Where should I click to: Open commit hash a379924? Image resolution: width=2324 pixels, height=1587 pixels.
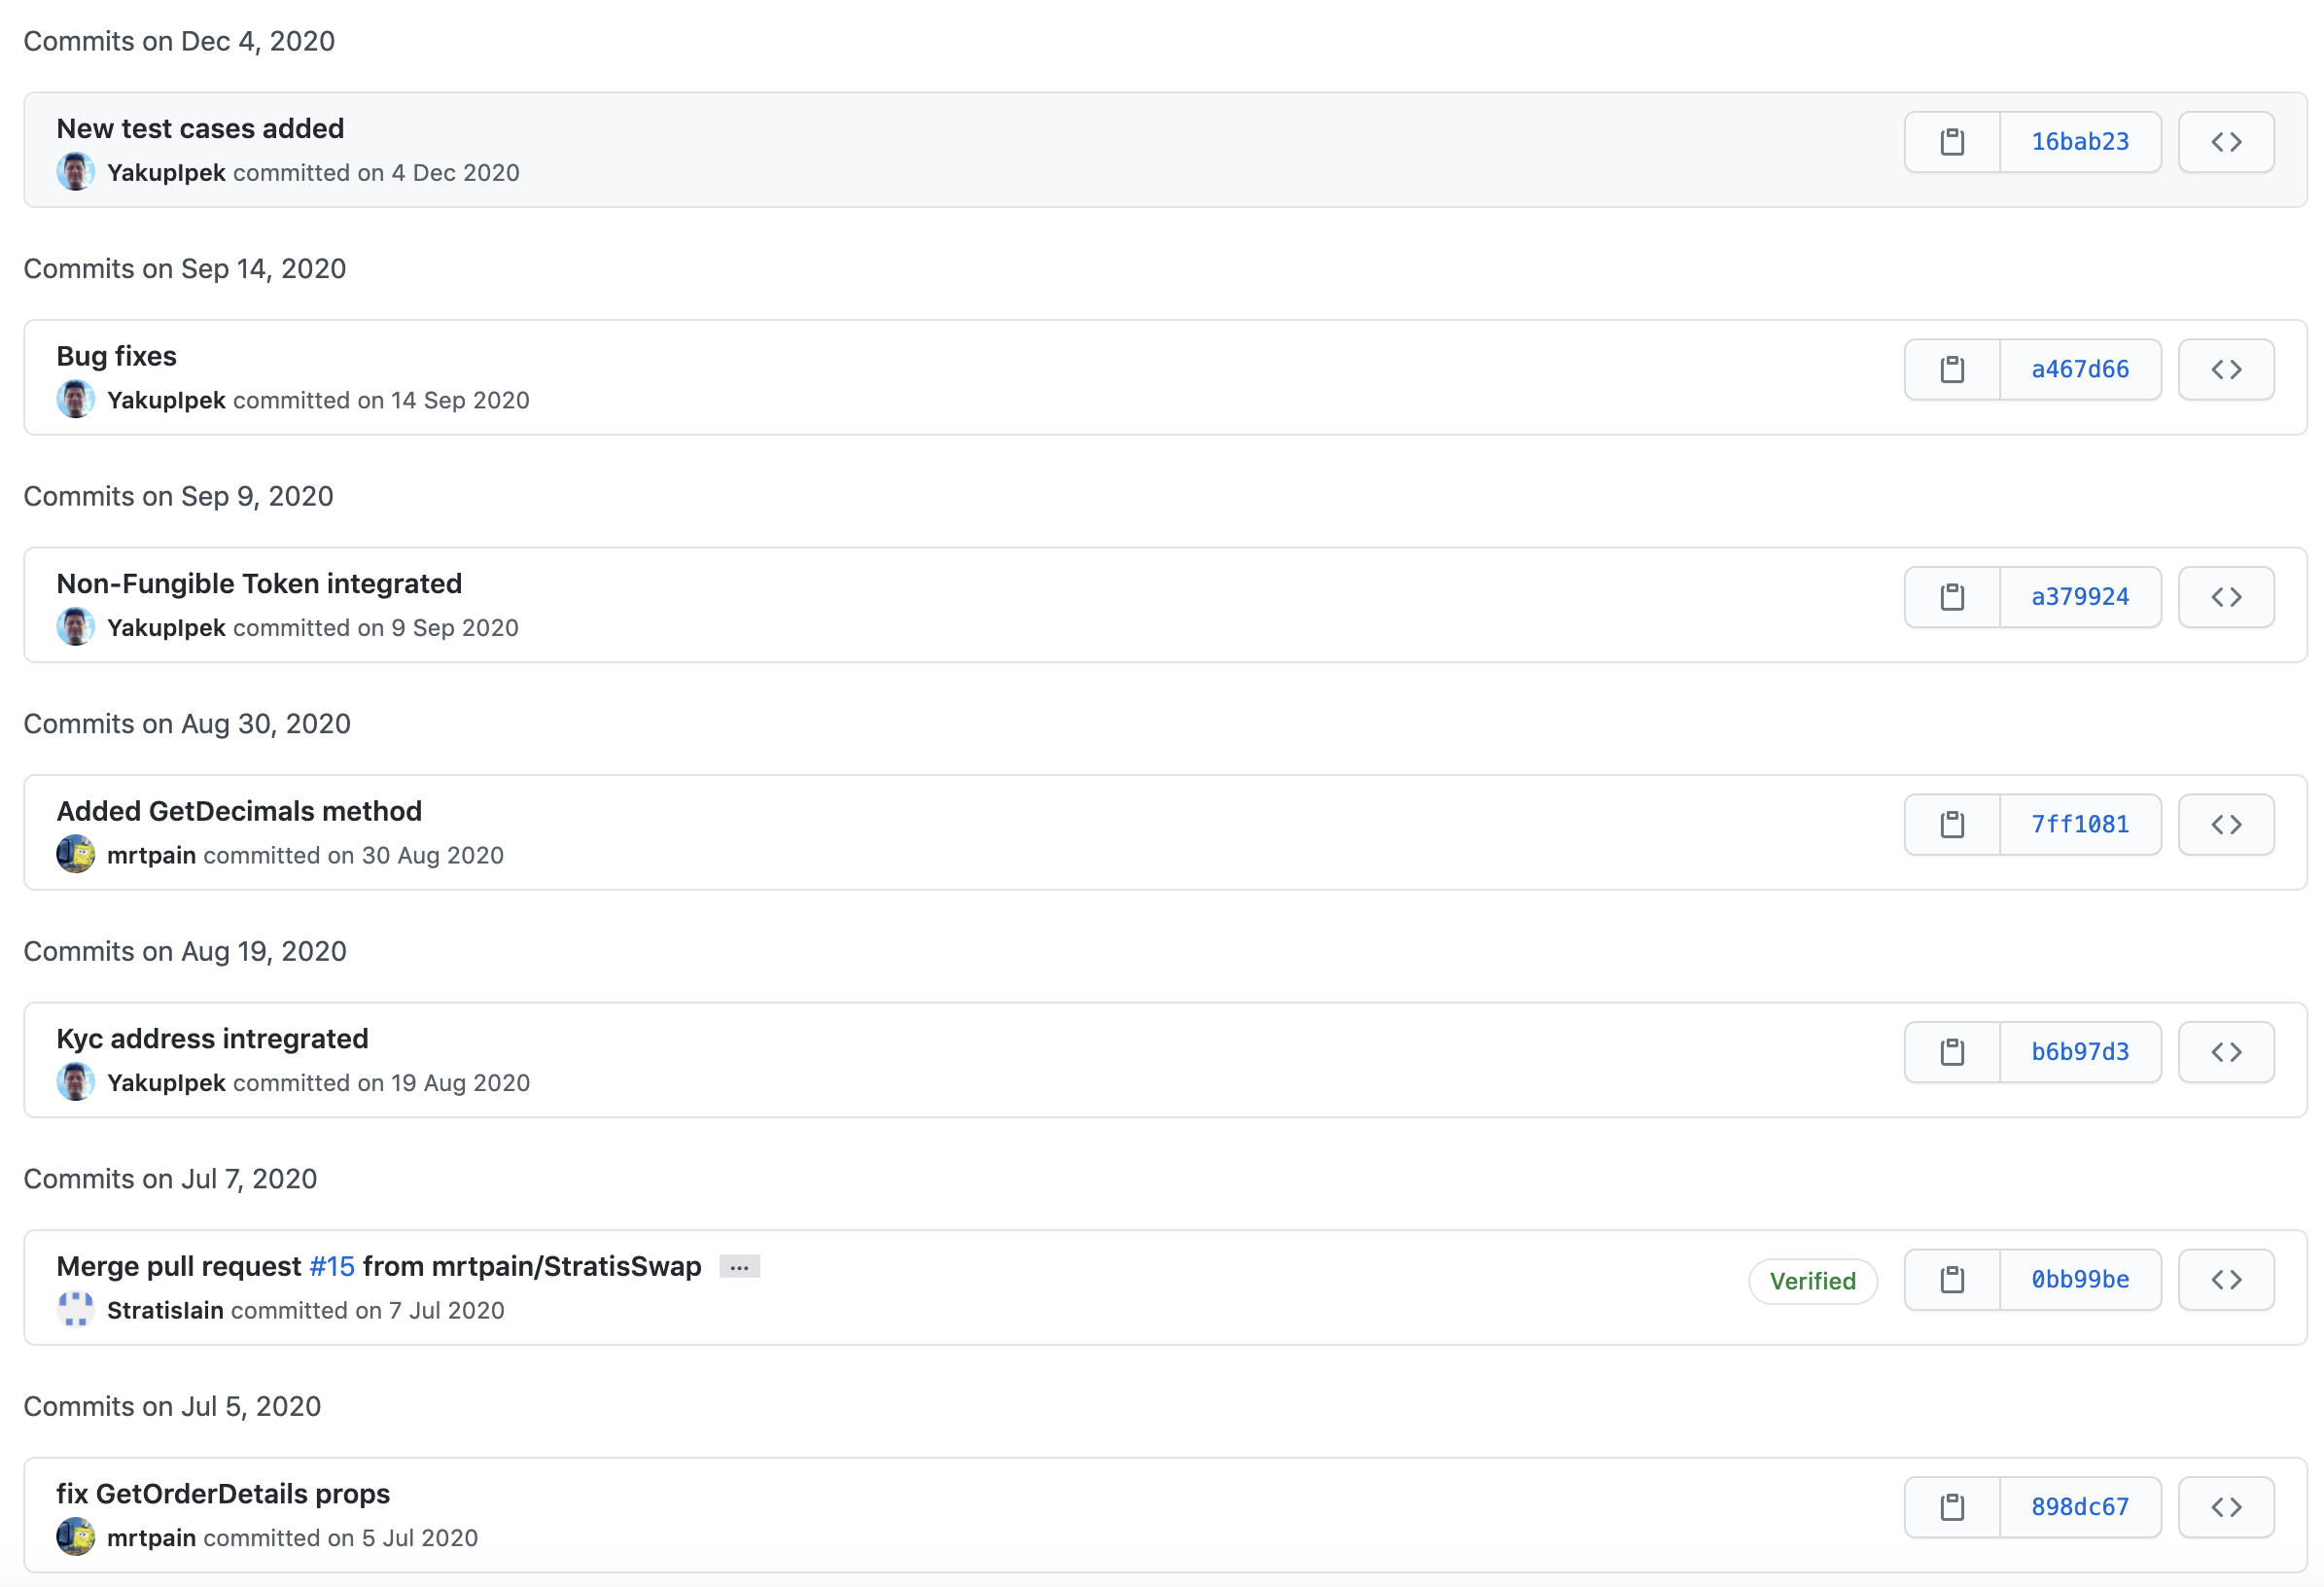[x=2079, y=597]
